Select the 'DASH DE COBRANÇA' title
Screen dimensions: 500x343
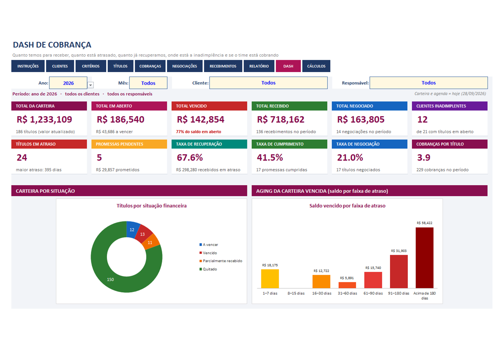(x=52, y=45)
